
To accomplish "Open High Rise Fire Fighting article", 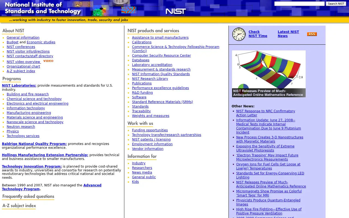I will [x=269, y=211].
